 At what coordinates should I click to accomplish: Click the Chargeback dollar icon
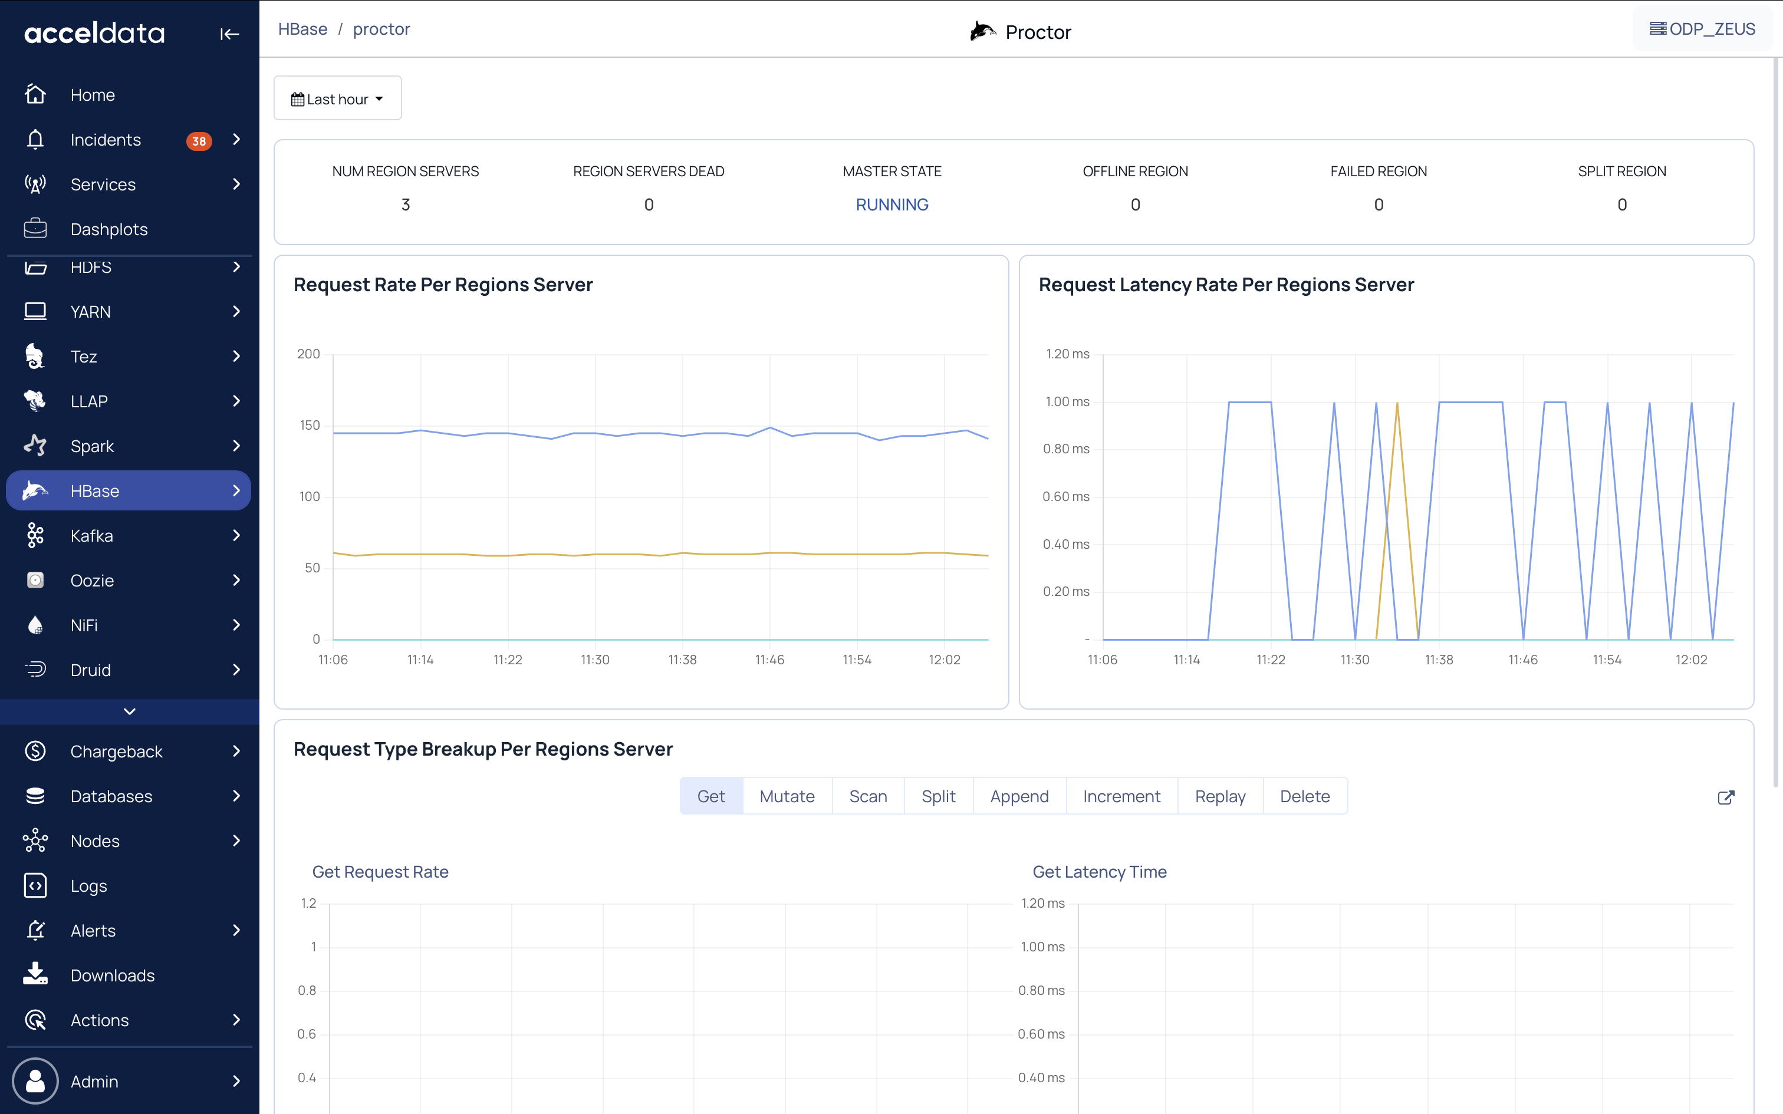[x=35, y=752]
